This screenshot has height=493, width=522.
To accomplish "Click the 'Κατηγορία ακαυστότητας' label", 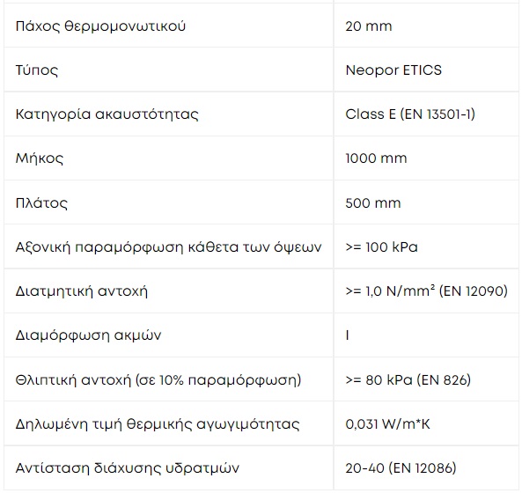I will [x=107, y=114].
